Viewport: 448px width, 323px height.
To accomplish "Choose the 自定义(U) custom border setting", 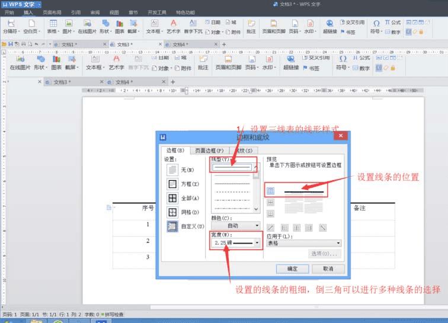I will (x=172, y=226).
